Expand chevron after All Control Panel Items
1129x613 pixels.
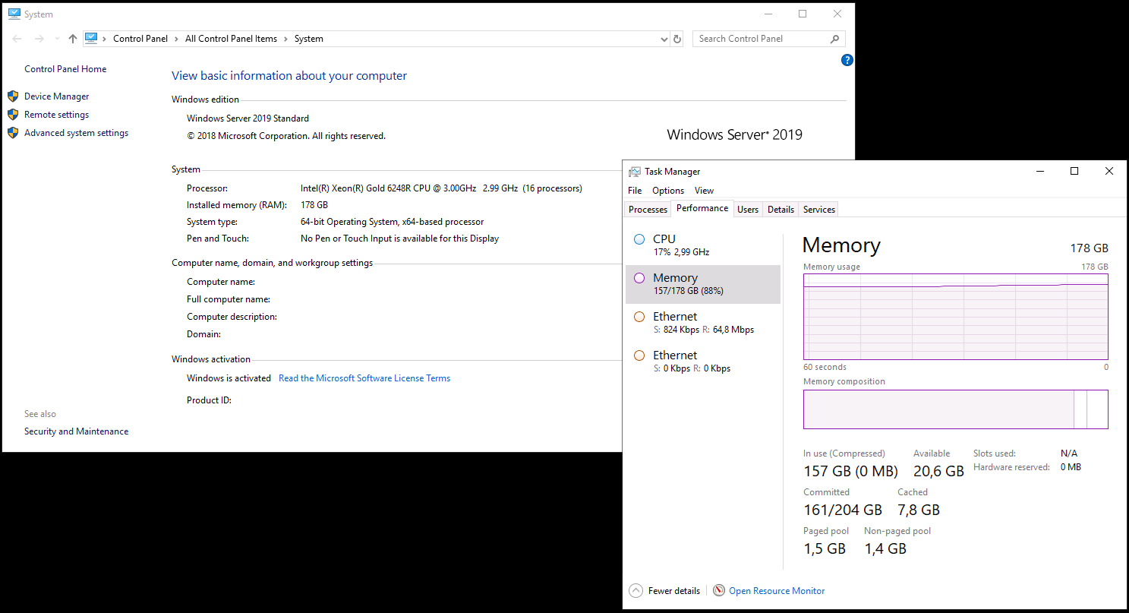click(x=286, y=39)
